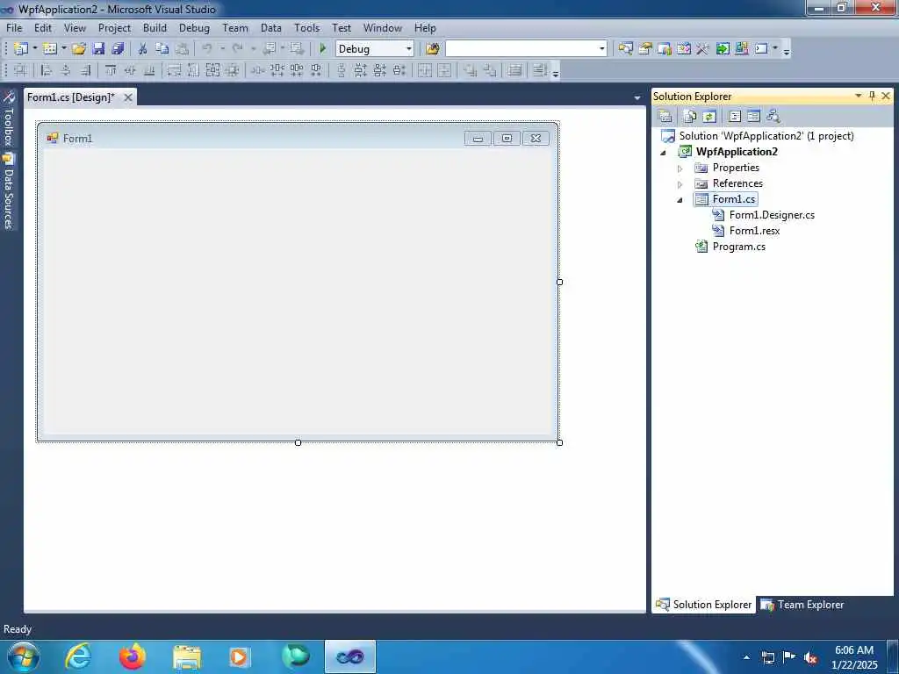Image resolution: width=899 pixels, height=674 pixels.
Task: Click the Align Bottoms layout icon
Action: tap(149, 70)
